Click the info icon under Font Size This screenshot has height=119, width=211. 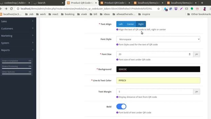click(x=117, y=59)
